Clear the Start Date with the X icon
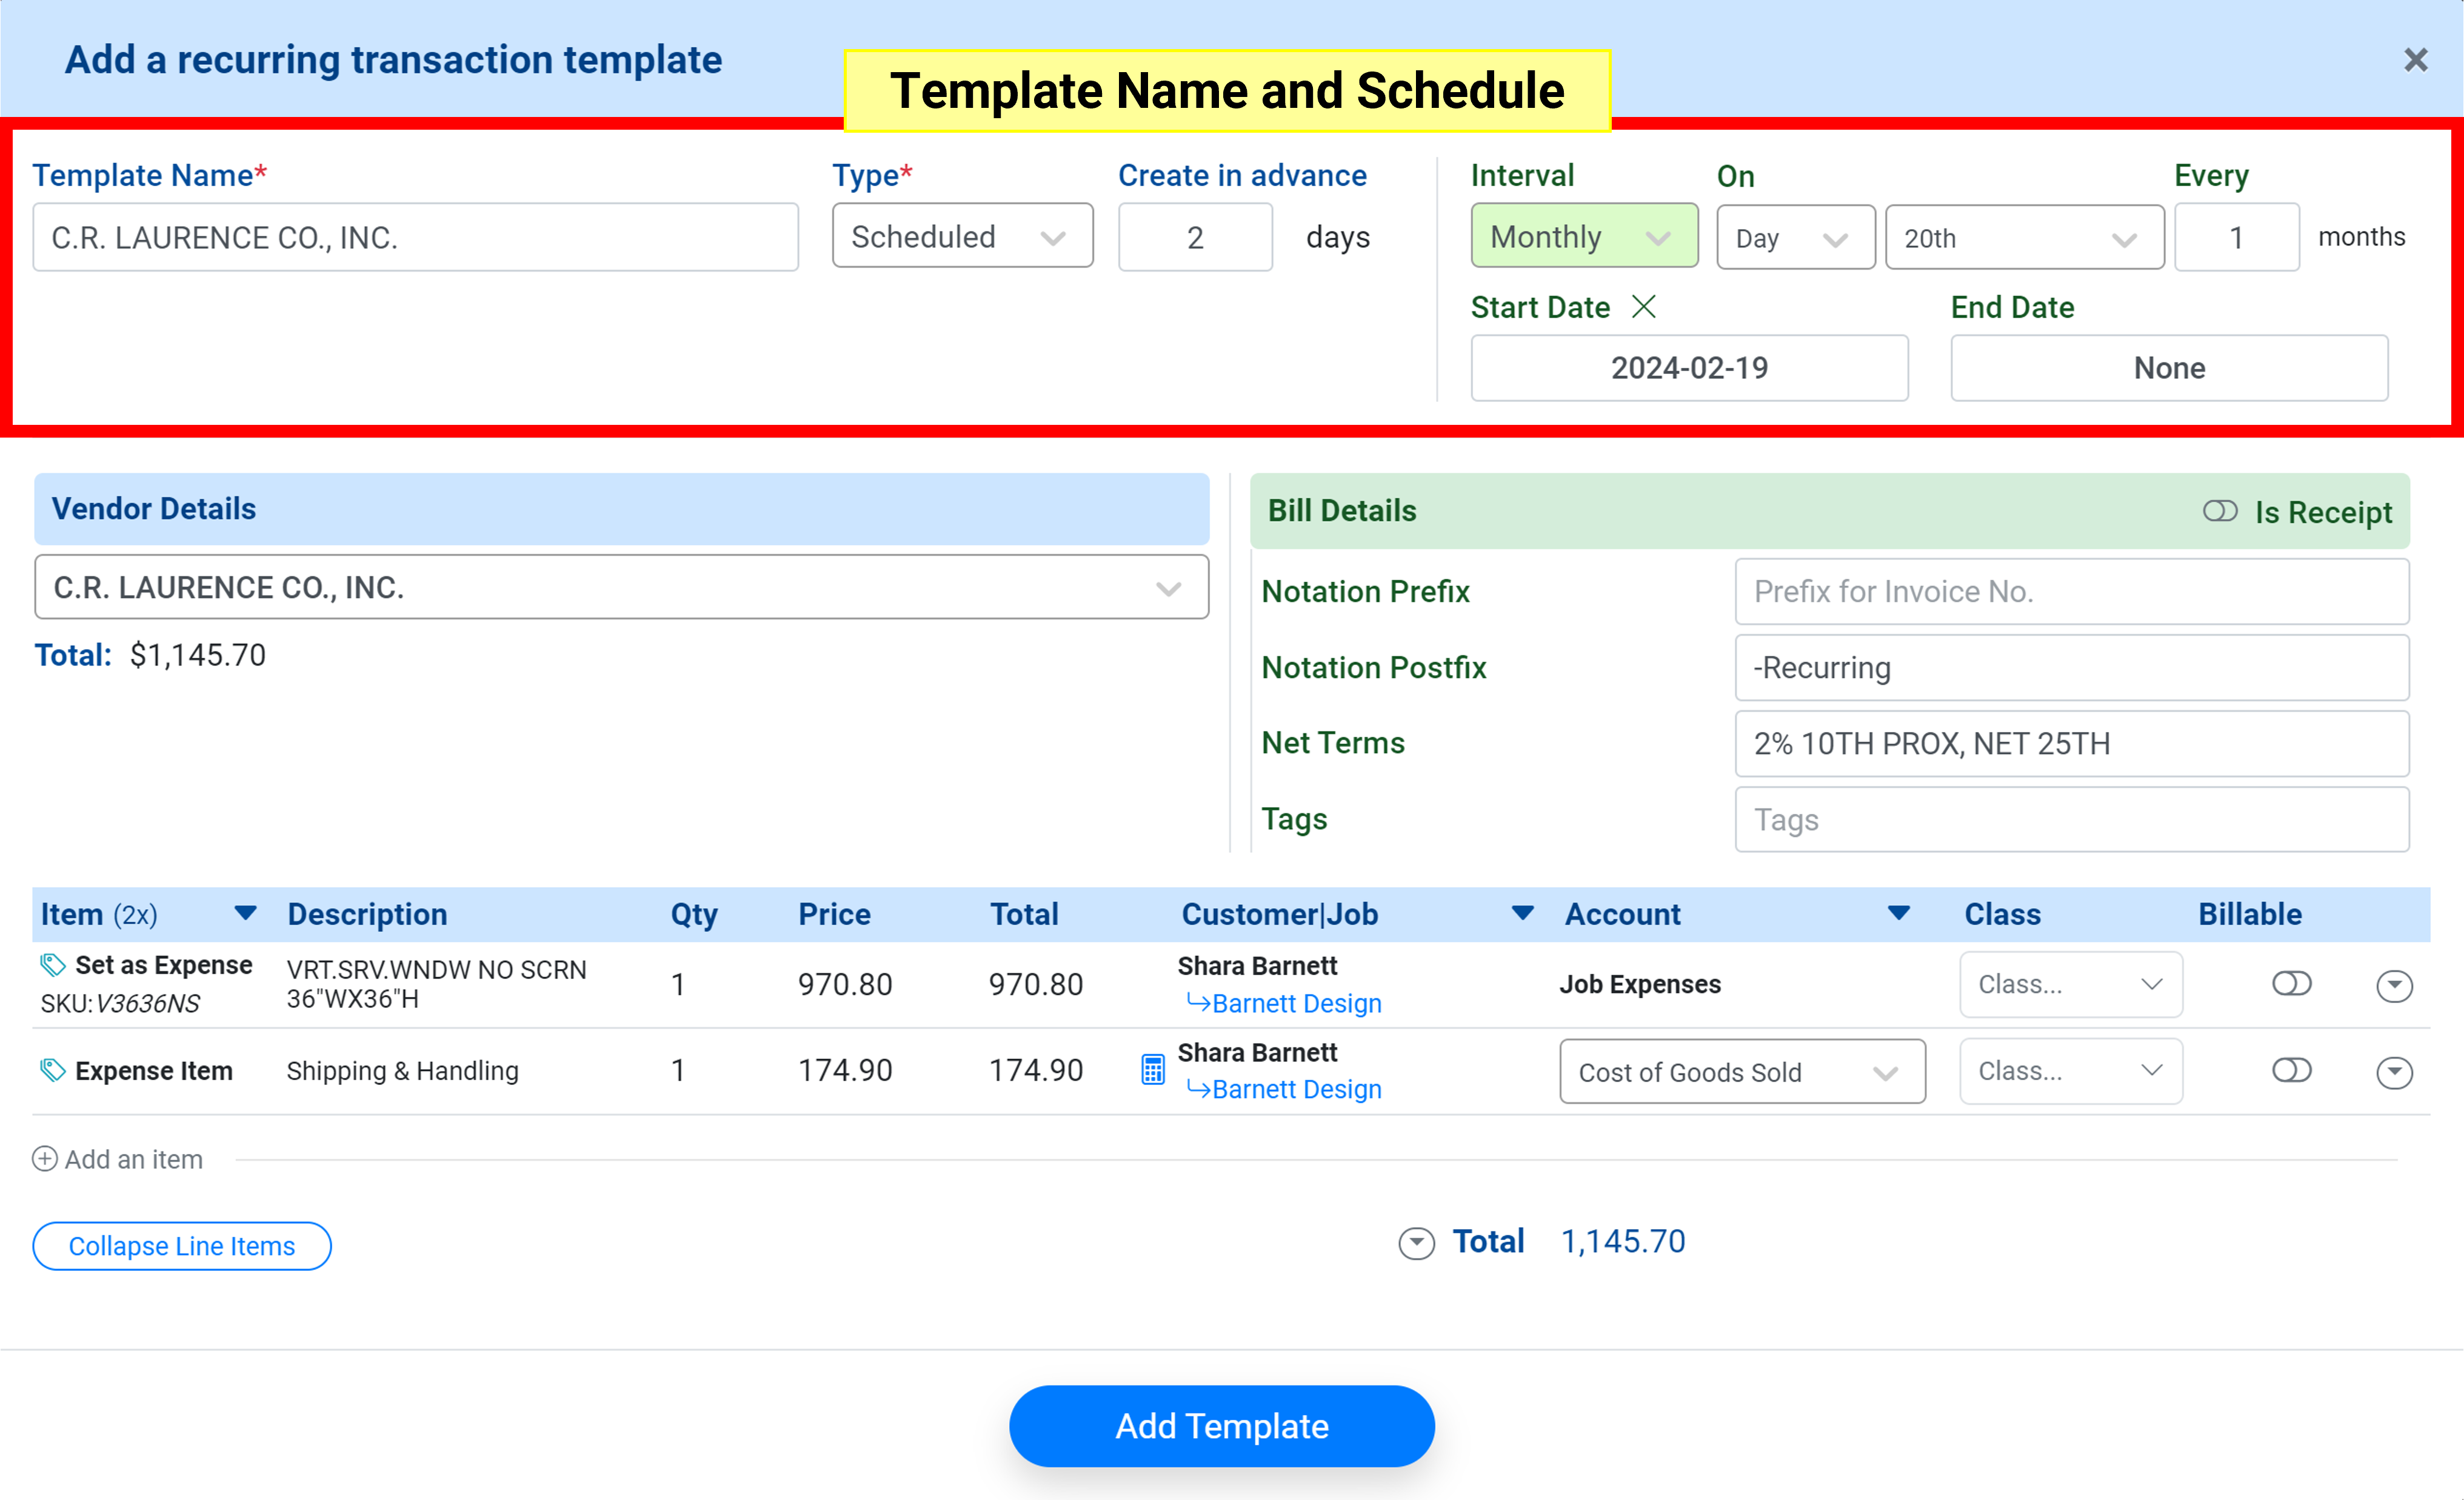 [1643, 306]
